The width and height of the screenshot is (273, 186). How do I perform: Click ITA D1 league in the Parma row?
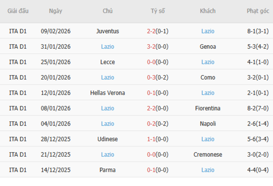(x=18, y=170)
